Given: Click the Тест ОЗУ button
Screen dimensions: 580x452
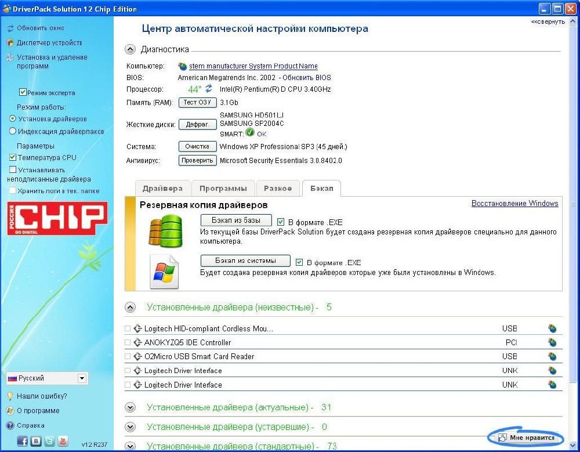Looking at the screenshot, I should (x=198, y=103).
